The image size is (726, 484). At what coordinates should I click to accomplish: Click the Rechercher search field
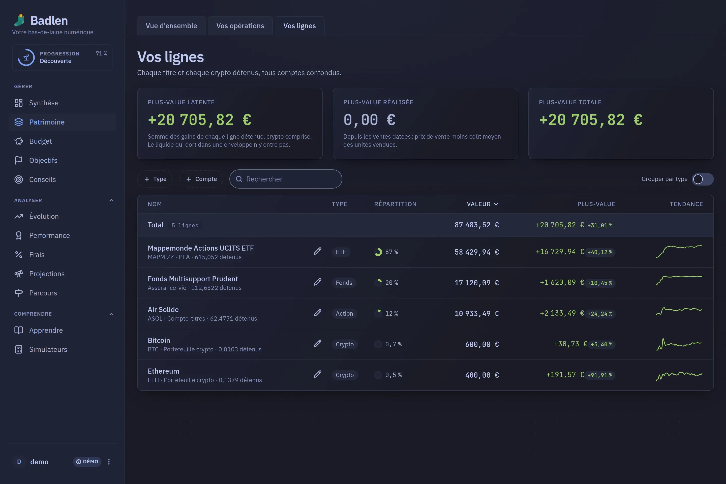(286, 179)
